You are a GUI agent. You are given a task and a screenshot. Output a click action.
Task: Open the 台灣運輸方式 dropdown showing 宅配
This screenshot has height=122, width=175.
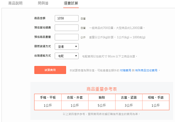[66, 56]
